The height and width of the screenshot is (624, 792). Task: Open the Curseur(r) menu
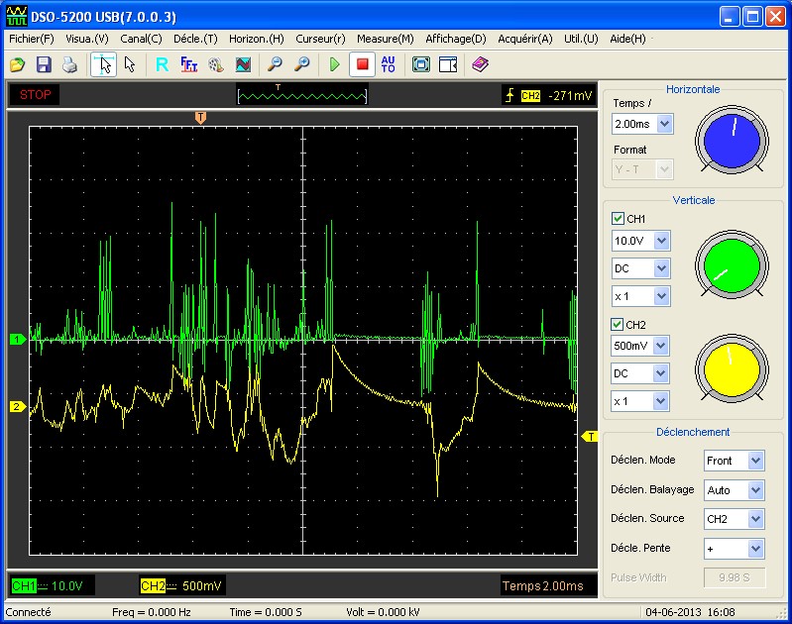[x=320, y=39]
